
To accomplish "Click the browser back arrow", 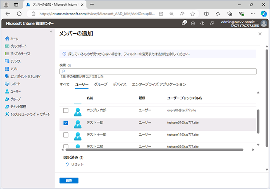I will point(8,14).
